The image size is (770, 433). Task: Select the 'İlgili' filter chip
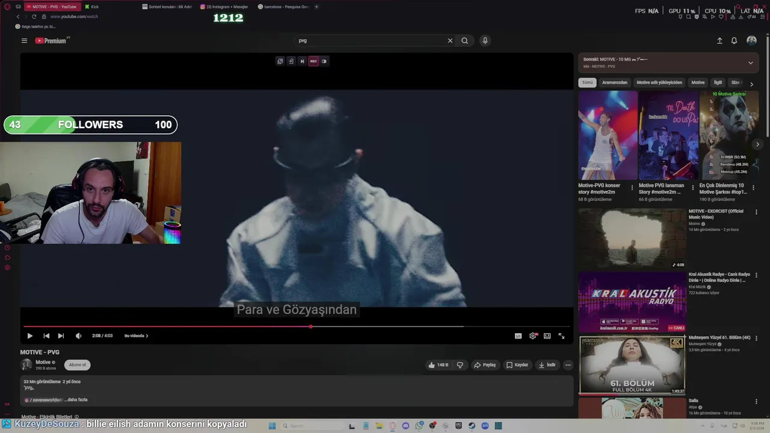(x=718, y=82)
